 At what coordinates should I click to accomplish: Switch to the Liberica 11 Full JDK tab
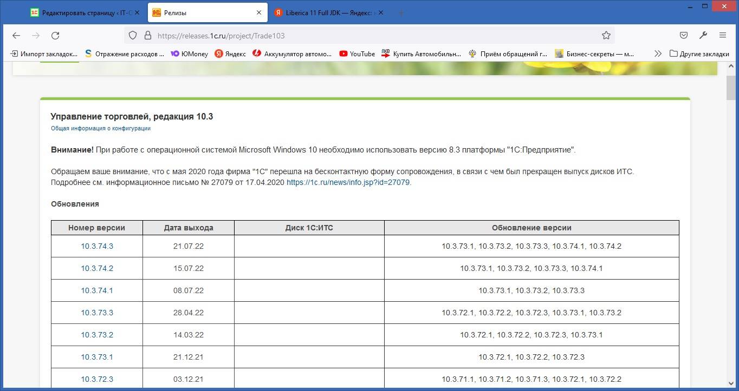[x=325, y=12]
